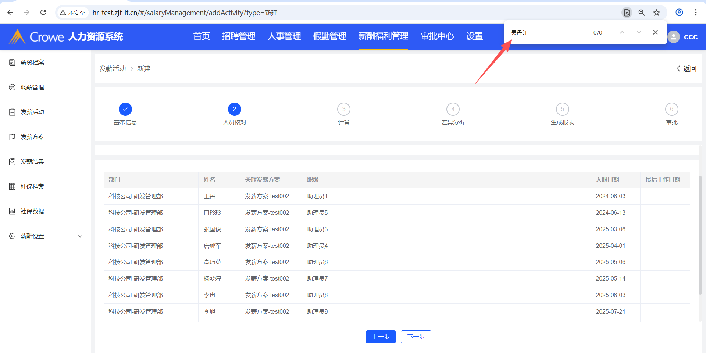Reload the page using the refresh icon
706x353 pixels.
[x=43, y=13]
